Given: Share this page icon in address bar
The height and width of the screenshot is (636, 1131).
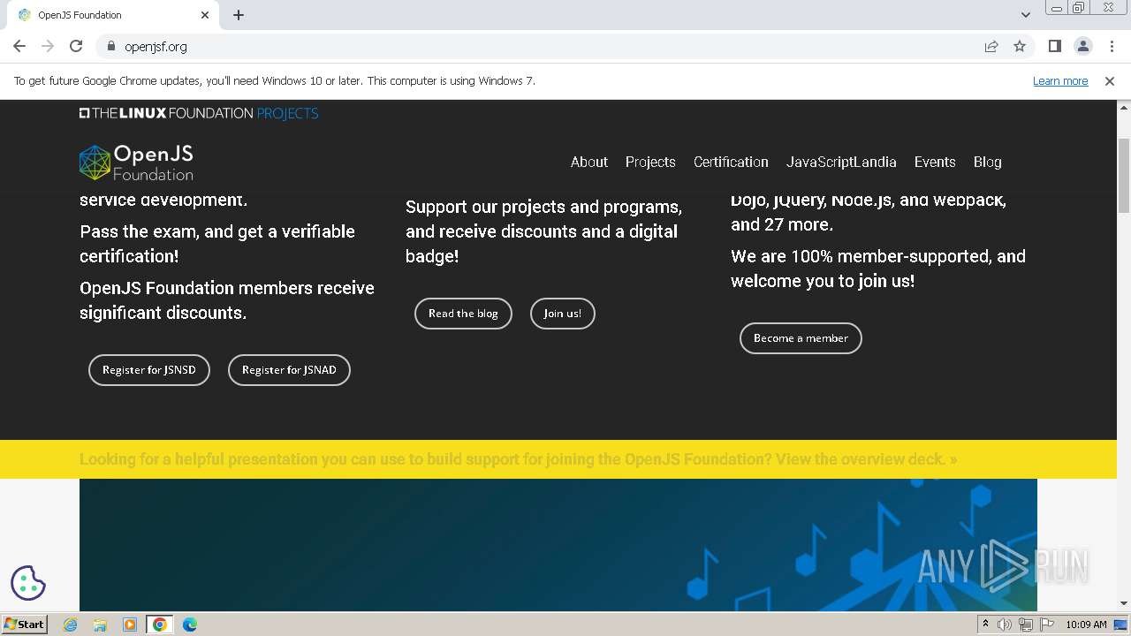Looking at the screenshot, I should point(991,46).
